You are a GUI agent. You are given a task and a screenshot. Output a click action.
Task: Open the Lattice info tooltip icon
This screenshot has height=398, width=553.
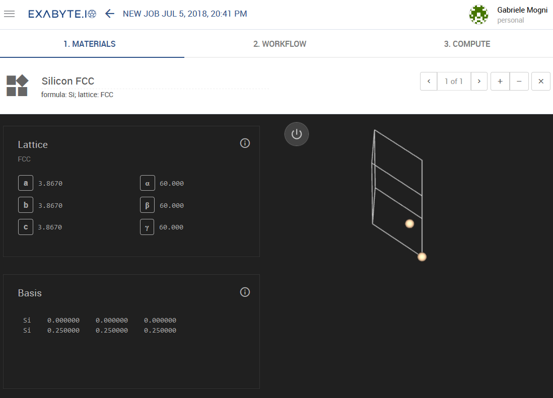point(245,143)
